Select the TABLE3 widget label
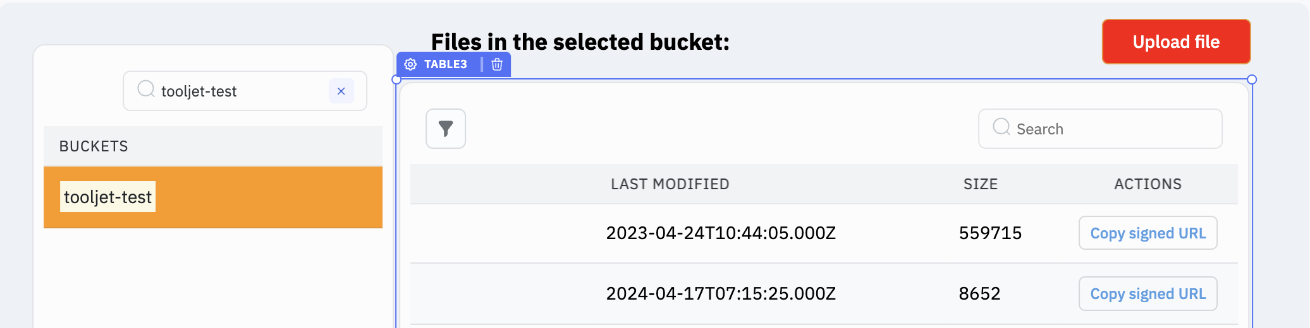The height and width of the screenshot is (328, 1310). tap(445, 64)
